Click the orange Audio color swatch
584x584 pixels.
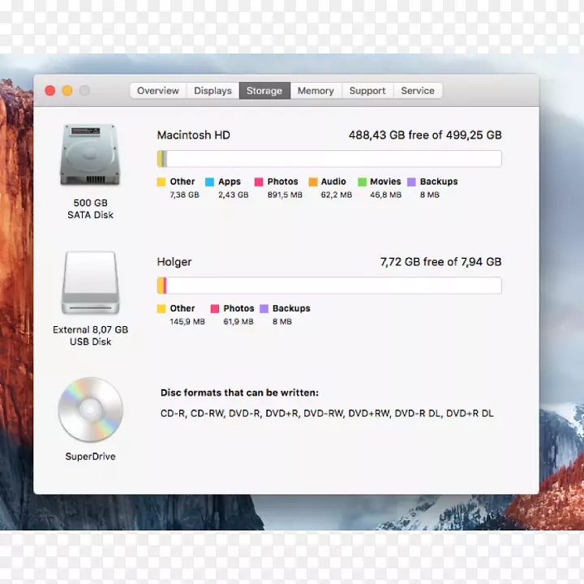(x=313, y=182)
